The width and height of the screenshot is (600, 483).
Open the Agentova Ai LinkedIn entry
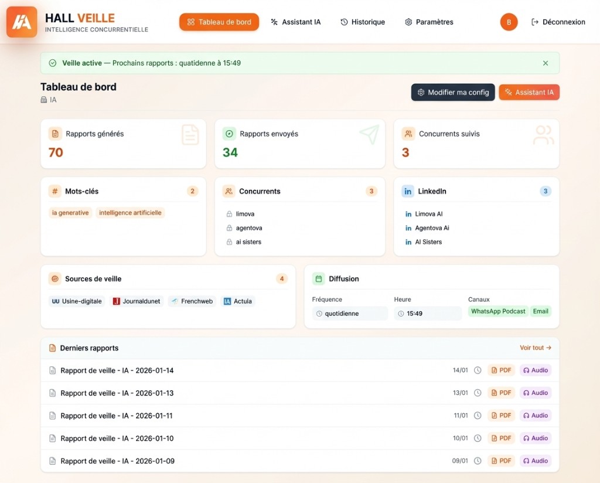[427, 228]
